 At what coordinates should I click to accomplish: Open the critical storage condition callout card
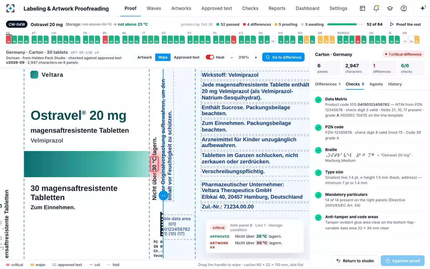tap(254, 236)
